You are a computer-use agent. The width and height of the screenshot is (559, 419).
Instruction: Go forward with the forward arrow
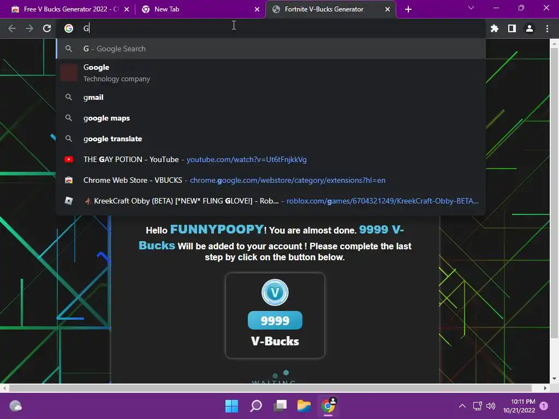[29, 28]
